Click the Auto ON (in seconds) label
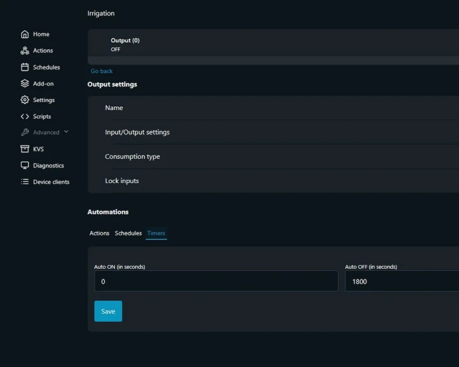 point(119,267)
